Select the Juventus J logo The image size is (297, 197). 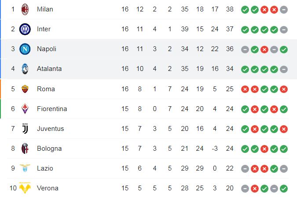point(25,129)
